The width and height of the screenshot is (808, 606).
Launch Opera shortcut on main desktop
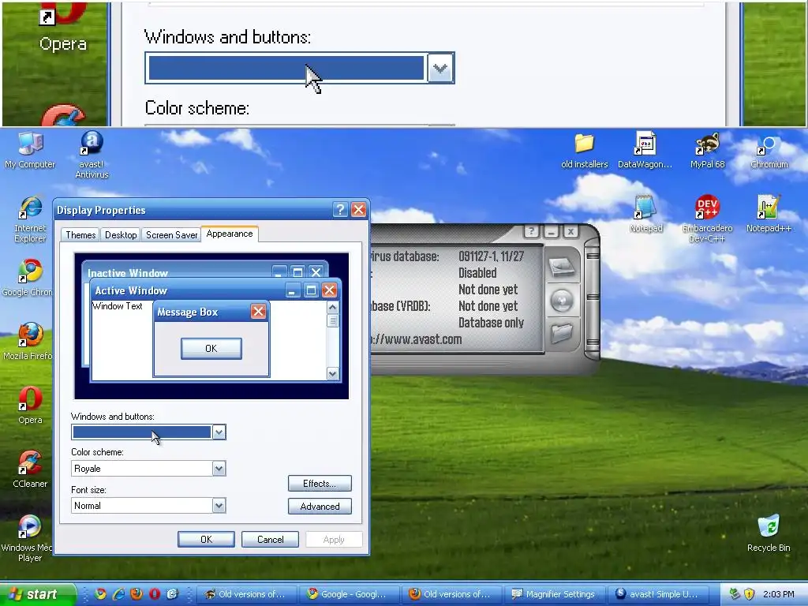(x=30, y=406)
